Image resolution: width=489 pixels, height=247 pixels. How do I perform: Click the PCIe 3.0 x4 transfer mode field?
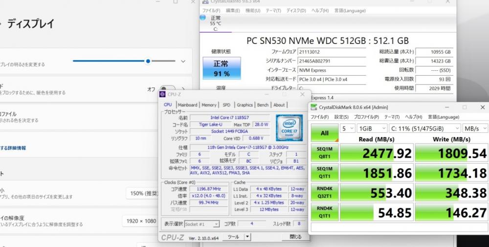(332, 80)
